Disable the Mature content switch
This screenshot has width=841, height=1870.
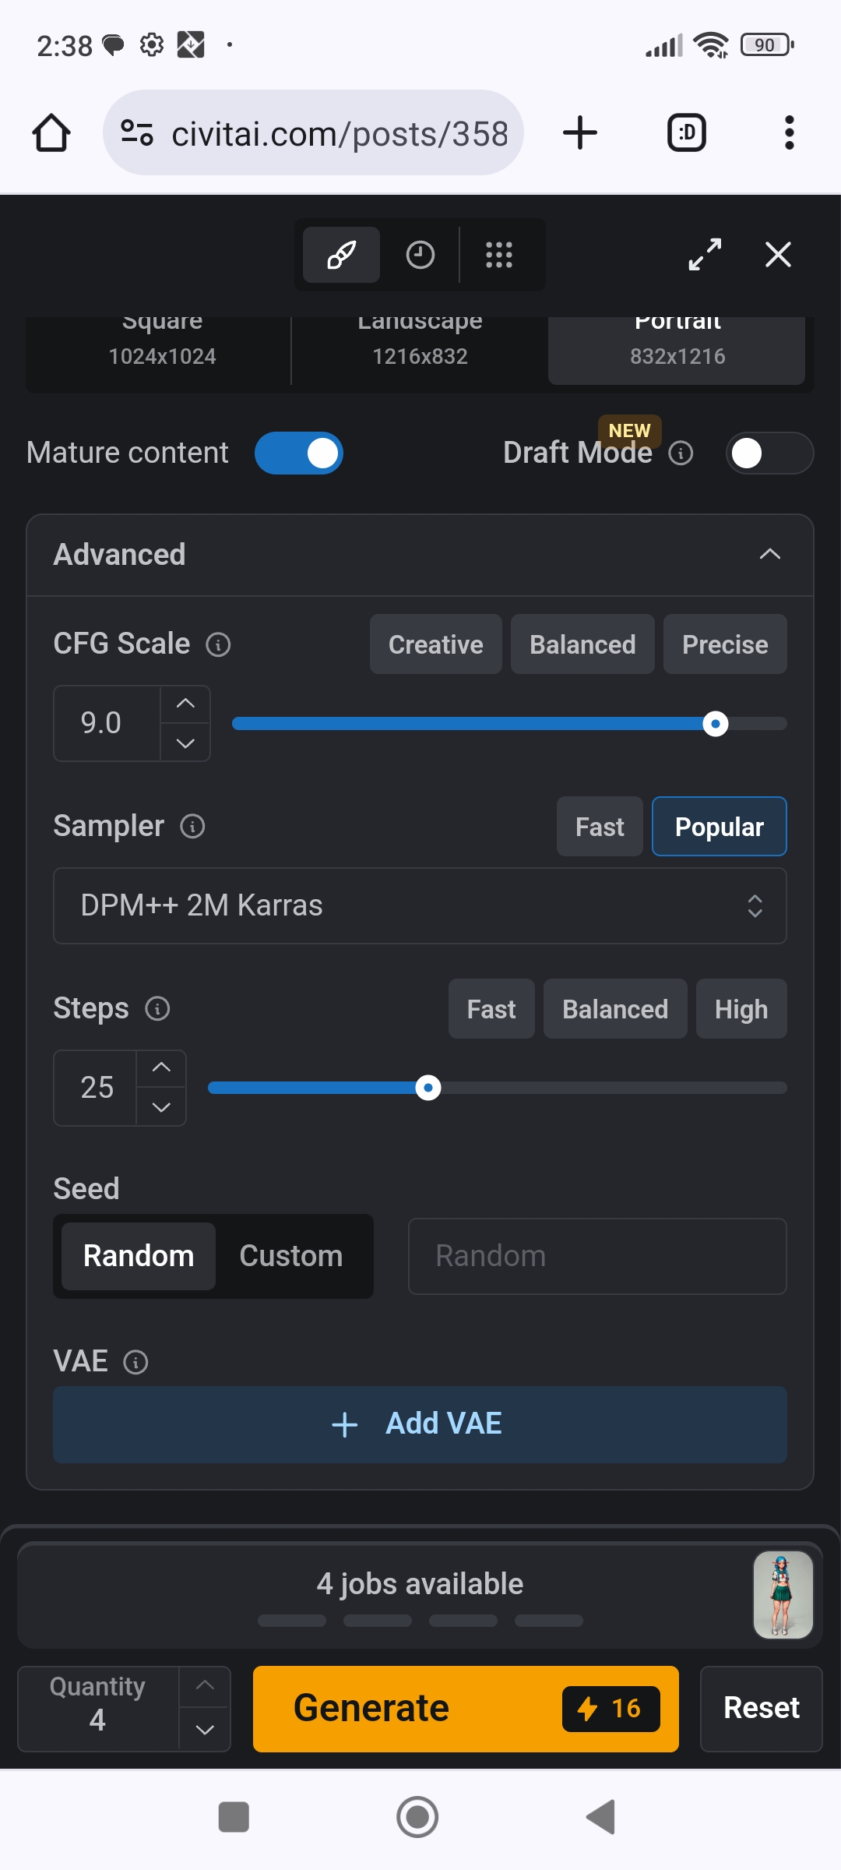click(299, 453)
